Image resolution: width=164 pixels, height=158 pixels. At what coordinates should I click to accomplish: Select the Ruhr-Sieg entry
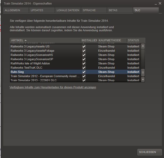click(x=75, y=72)
